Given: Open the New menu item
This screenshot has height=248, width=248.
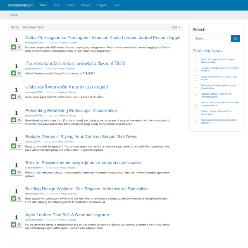Looking at the screenshot, I should pos(56,5).
